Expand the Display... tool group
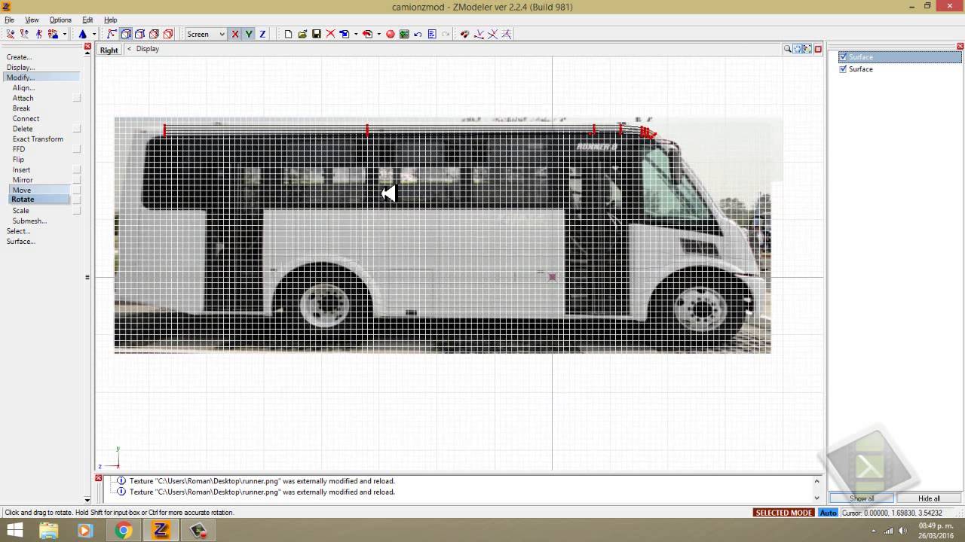Screen dimensions: 965x542 [x=20, y=68]
